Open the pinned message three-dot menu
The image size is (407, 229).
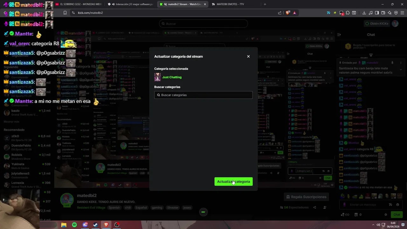[401, 63]
